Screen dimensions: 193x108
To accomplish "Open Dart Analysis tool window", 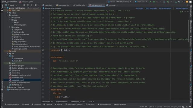I will click(x=120, y=104).
